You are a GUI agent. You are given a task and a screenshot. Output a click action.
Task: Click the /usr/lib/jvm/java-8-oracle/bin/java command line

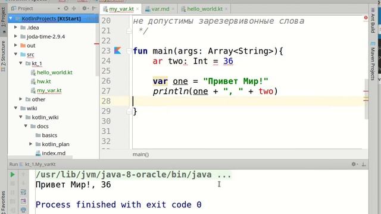point(133,174)
